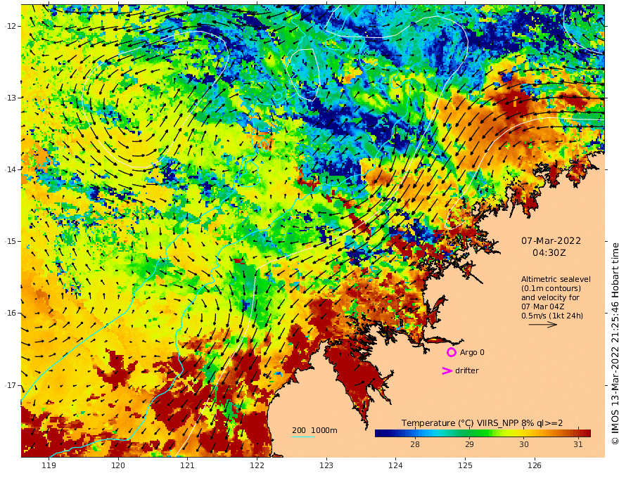Click the longitude axis label 122
This screenshot has width=619, height=478.
[257, 465]
